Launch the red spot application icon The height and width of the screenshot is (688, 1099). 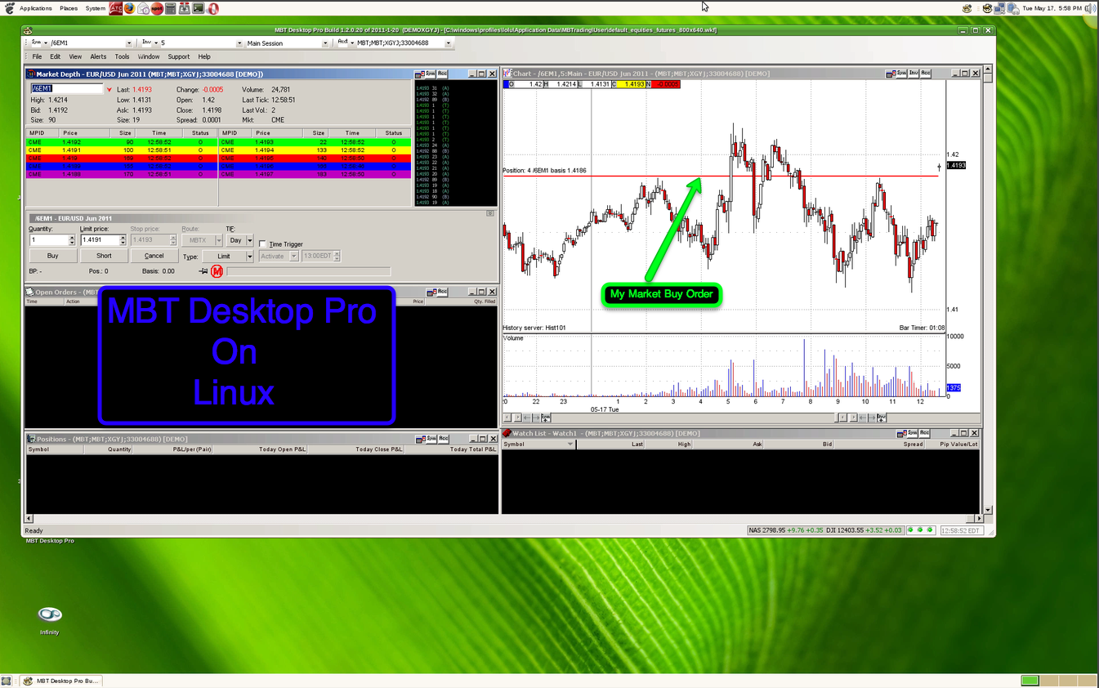157,8
